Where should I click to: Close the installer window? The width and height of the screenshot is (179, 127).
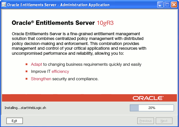click(x=174, y=5)
